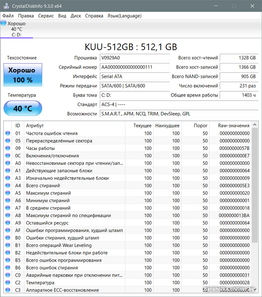Click the 40 °C temperature button
The height and width of the screenshot is (297, 262).
[x=23, y=108]
